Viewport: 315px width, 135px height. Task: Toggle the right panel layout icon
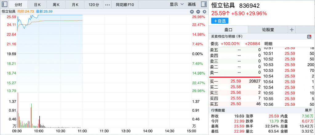coord(204,4)
